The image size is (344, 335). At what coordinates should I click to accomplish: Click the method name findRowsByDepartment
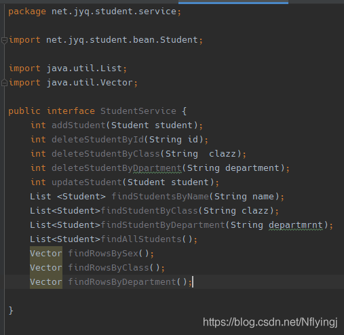tap(122, 282)
